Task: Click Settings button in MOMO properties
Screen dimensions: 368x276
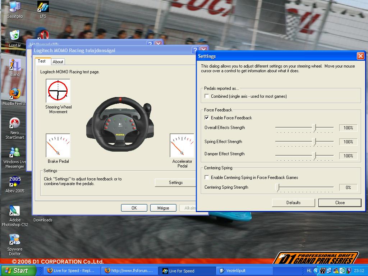Action: pos(175,183)
